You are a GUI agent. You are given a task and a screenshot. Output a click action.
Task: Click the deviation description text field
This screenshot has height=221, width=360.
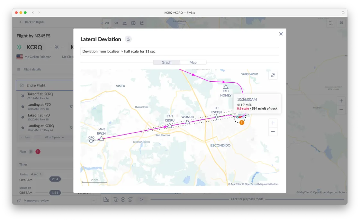(180, 51)
